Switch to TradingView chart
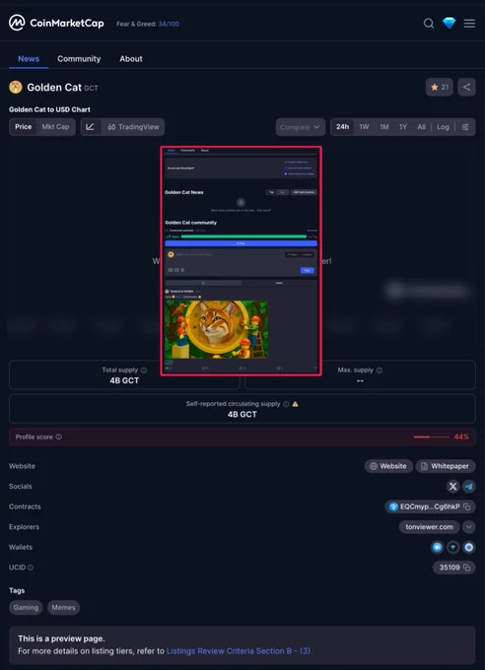 click(133, 127)
